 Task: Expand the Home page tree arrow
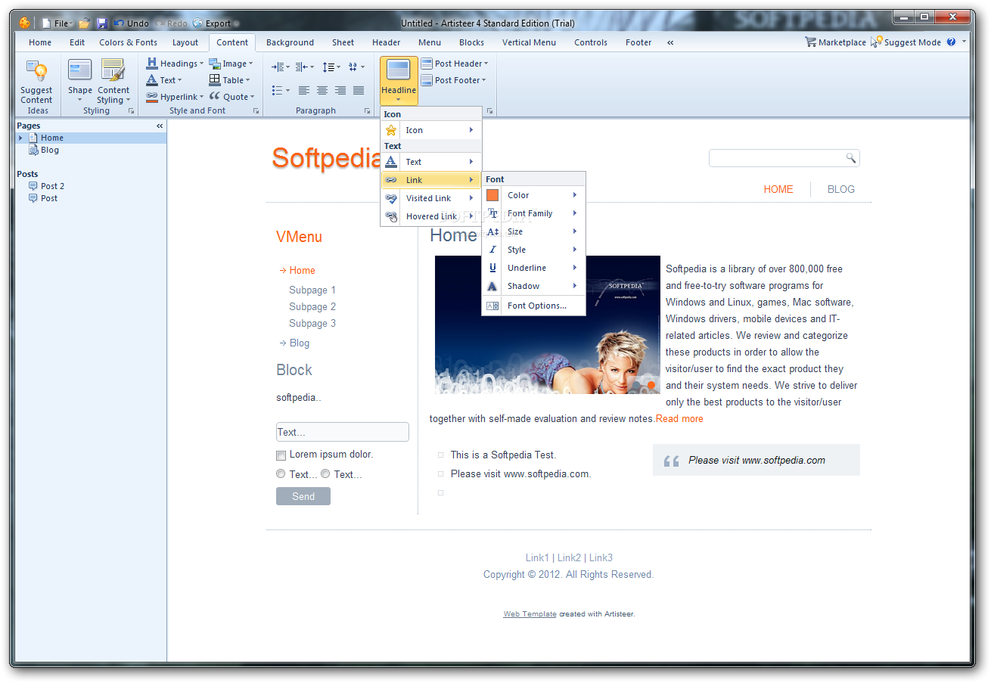coord(20,138)
